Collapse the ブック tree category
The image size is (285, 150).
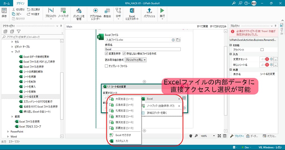point(12,52)
